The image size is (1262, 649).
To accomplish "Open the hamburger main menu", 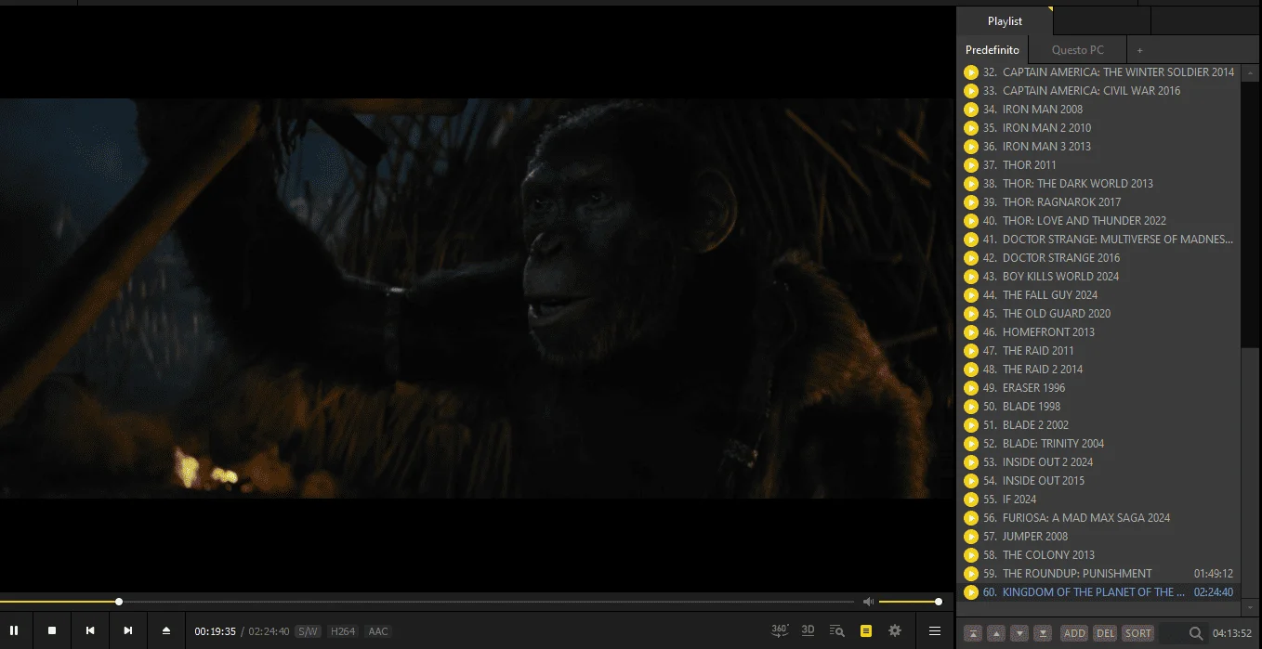I will pos(935,630).
